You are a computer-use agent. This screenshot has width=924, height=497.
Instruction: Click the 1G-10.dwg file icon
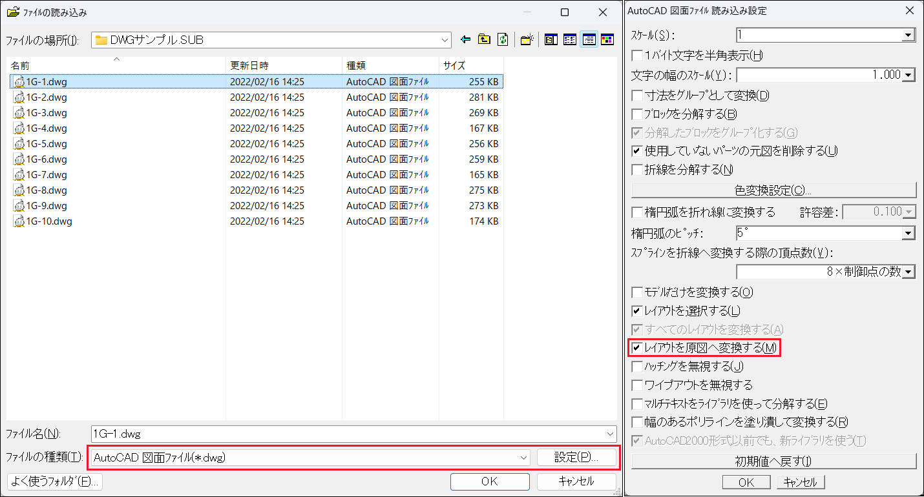pos(19,221)
